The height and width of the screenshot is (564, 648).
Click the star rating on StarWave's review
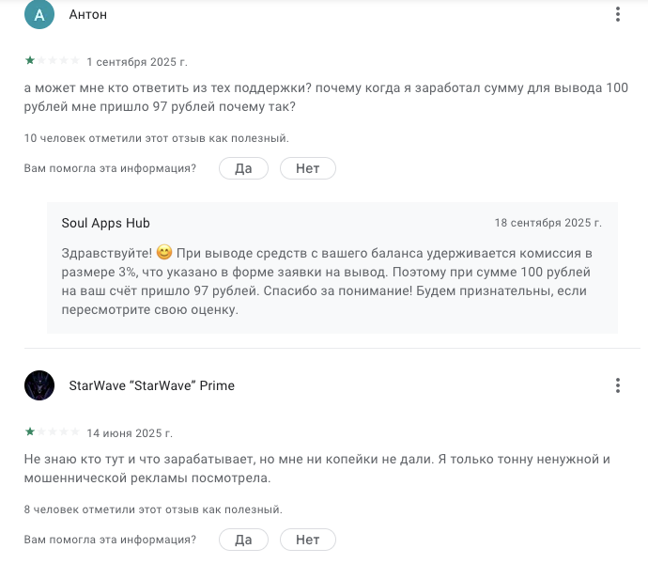click(52, 432)
